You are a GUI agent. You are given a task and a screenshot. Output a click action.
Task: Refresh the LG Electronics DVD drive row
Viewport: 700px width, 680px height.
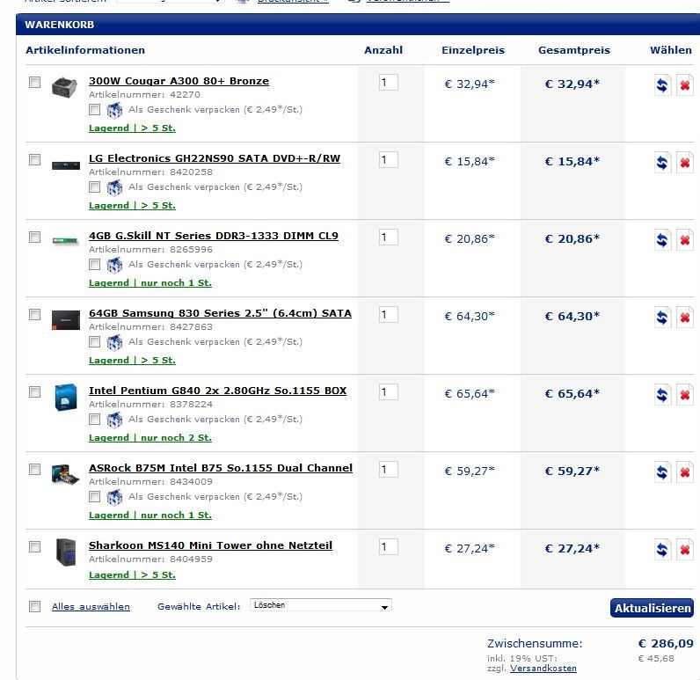(x=662, y=163)
